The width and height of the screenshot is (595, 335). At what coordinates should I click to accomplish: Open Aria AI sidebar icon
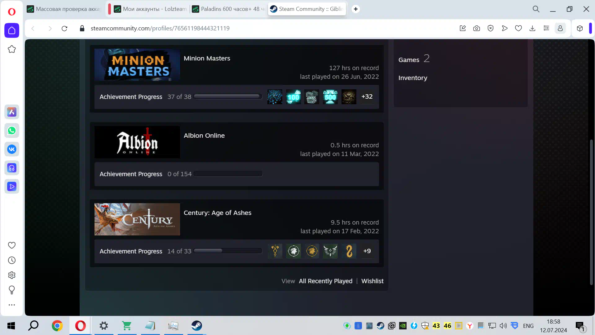point(12,112)
